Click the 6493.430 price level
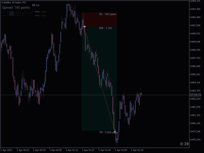Viewport: 204px width, 153px height. click(196, 9)
